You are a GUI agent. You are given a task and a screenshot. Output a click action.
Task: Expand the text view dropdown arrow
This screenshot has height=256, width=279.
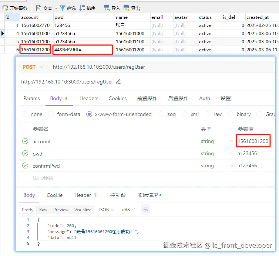[56, 8]
